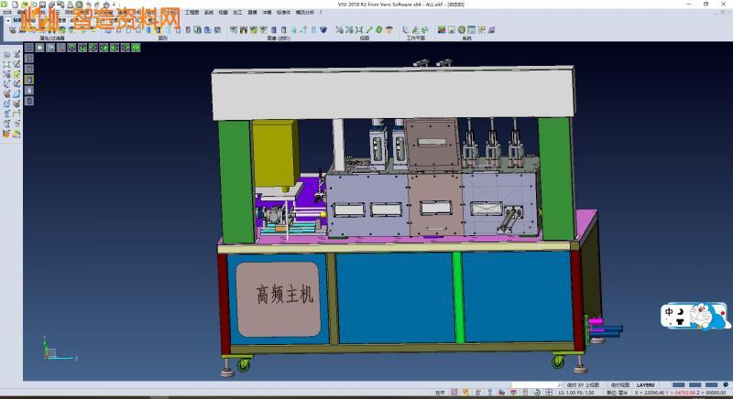733x399 pixels.
Task: Open the 绝对 XY 上视图 workplane selector
Action: 583,385
